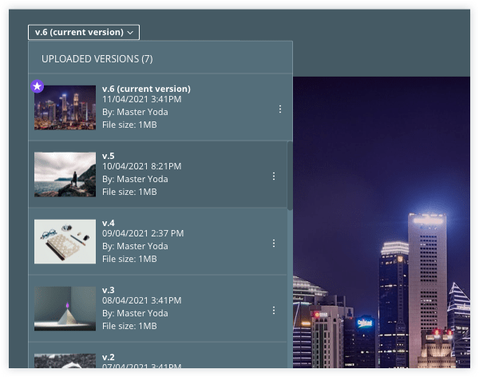Click the 'v.3' version title
The width and height of the screenshot is (479, 377).
click(x=108, y=290)
